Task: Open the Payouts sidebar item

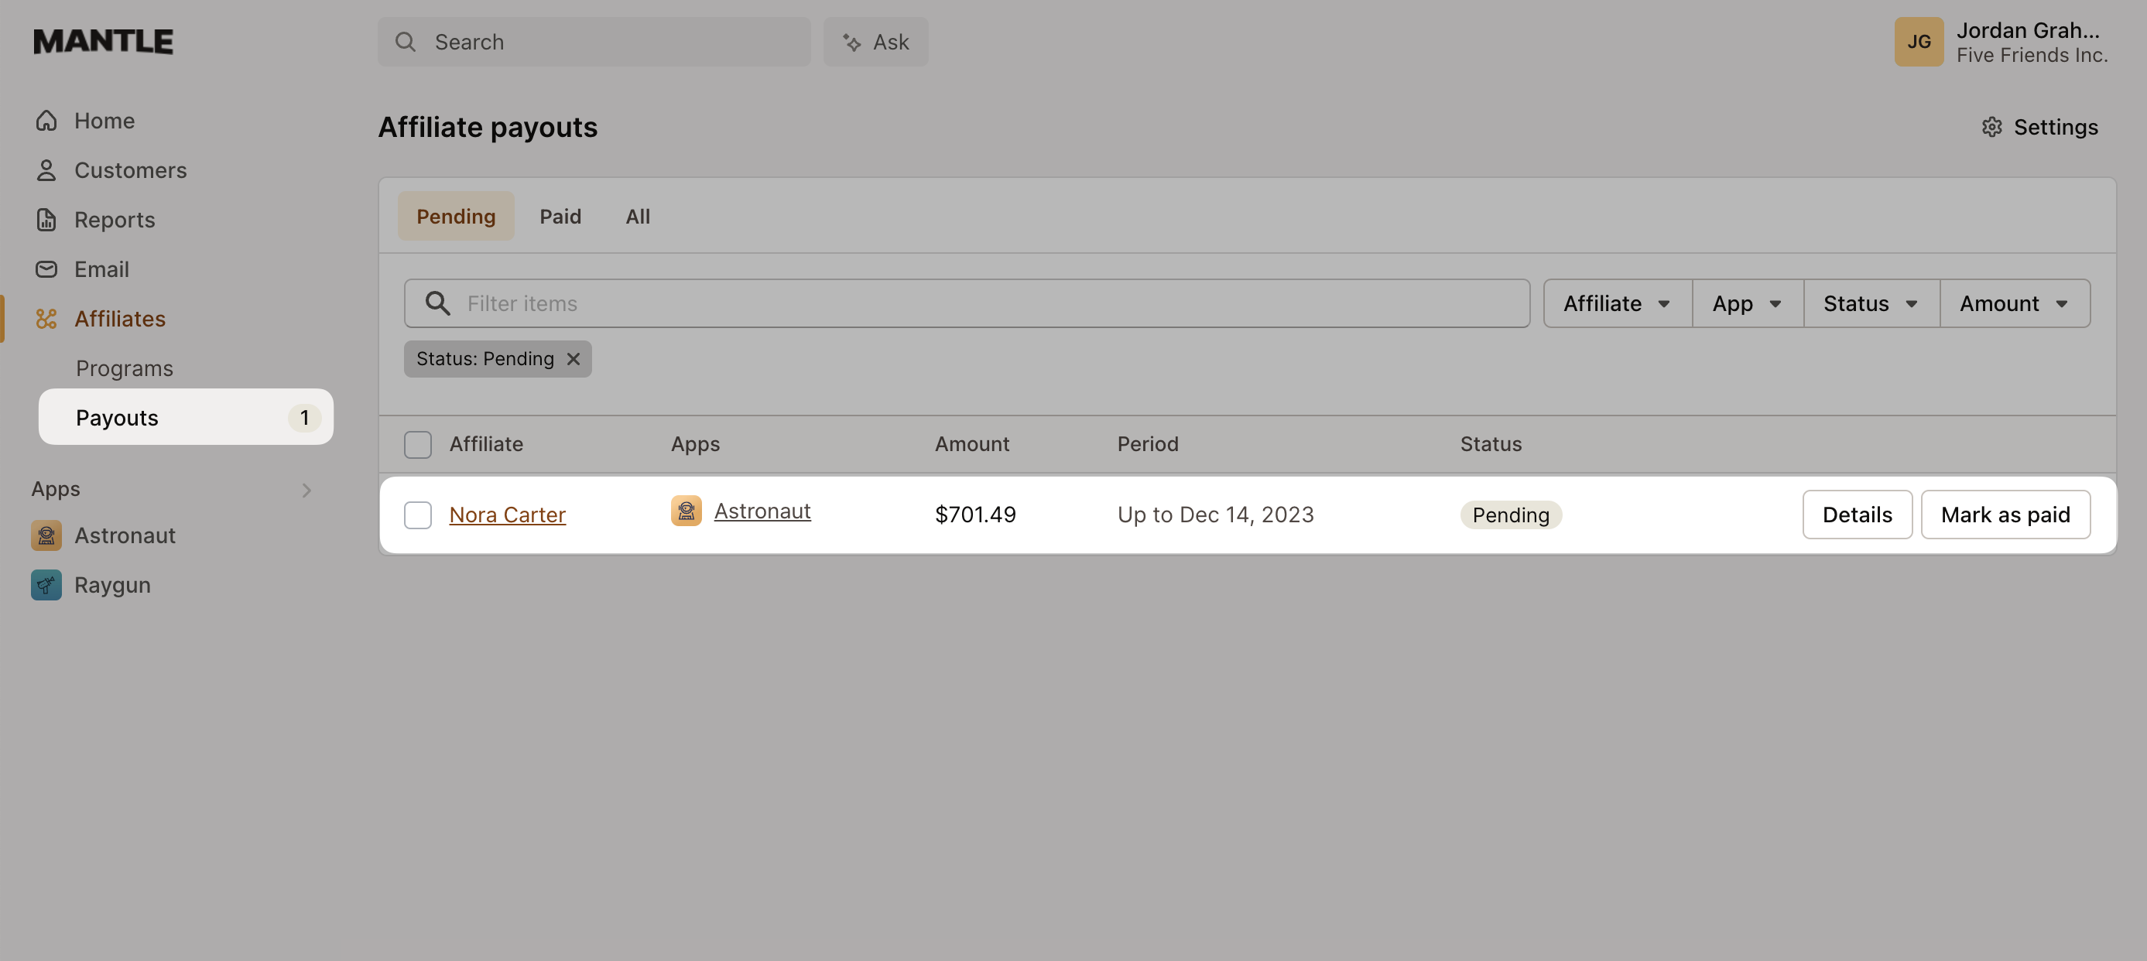Action: tap(117, 417)
